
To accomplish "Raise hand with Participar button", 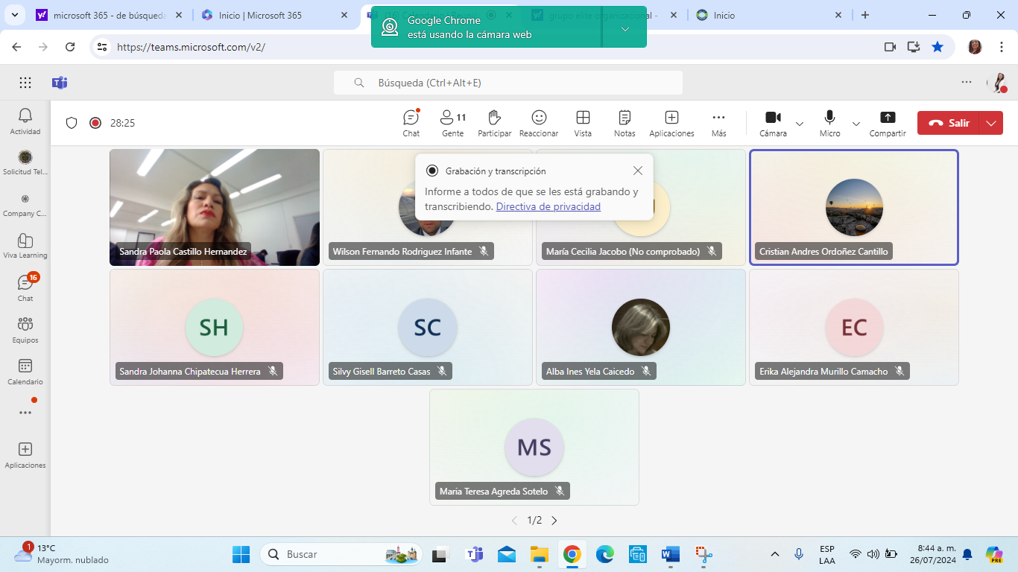I will coord(494,124).
